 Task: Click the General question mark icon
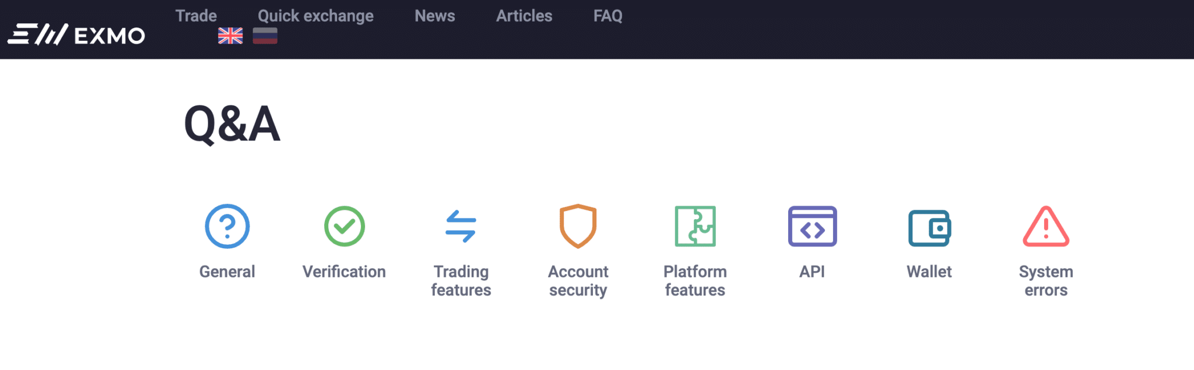[227, 226]
